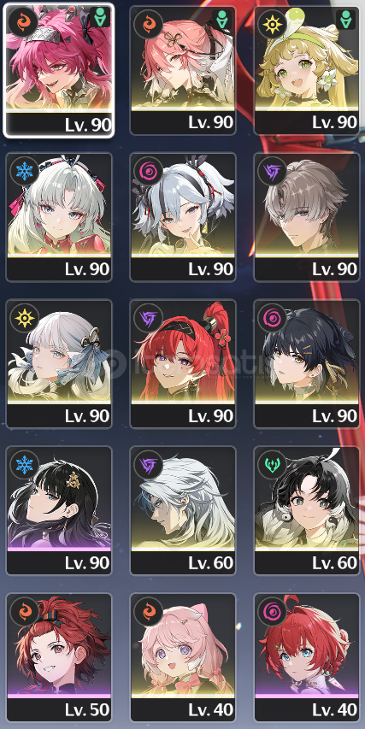This screenshot has width=365, height=729.
Task: Select red-haired ponytail Electro character card
Action: [183, 364]
